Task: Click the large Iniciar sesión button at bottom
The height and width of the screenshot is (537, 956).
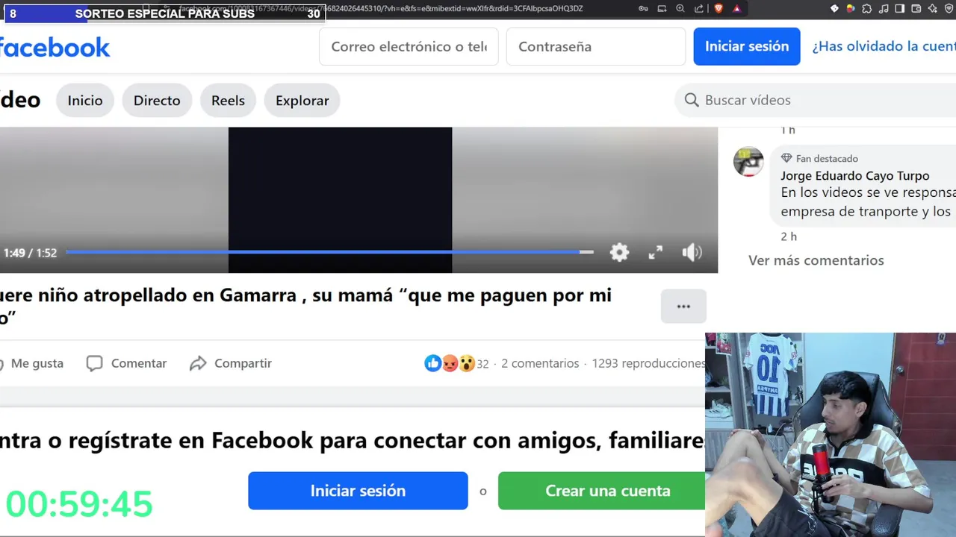Action: click(358, 491)
